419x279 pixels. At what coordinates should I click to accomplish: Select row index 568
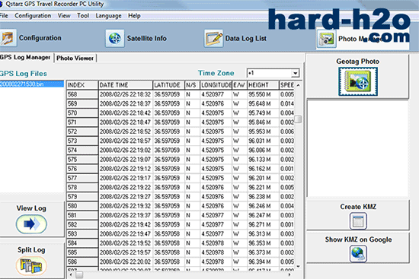(x=82, y=94)
